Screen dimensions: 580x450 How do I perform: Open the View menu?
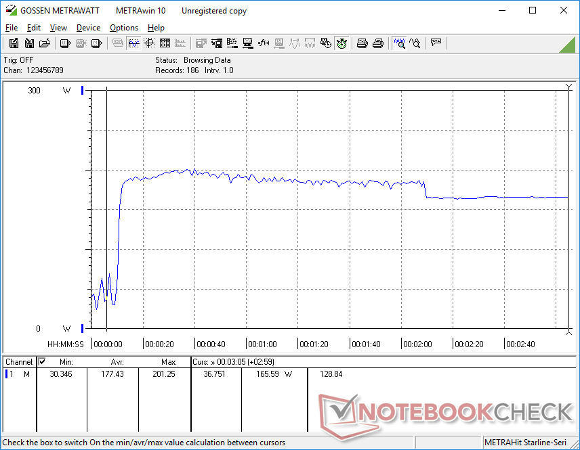point(58,28)
